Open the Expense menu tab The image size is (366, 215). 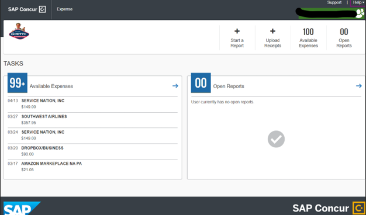click(x=65, y=9)
